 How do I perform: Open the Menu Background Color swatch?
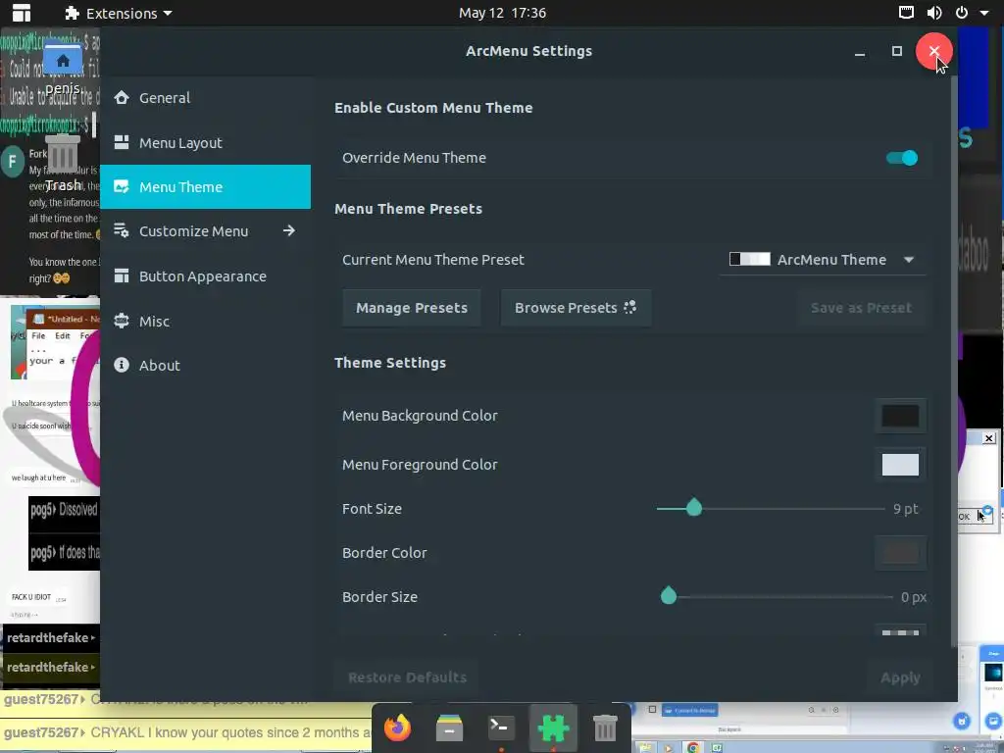pyautogui.click(x=900, y=416)
